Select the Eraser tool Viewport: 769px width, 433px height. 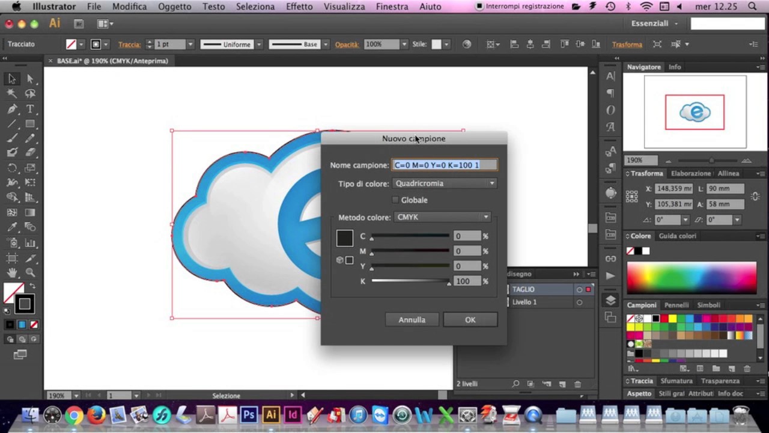[30, 153]
